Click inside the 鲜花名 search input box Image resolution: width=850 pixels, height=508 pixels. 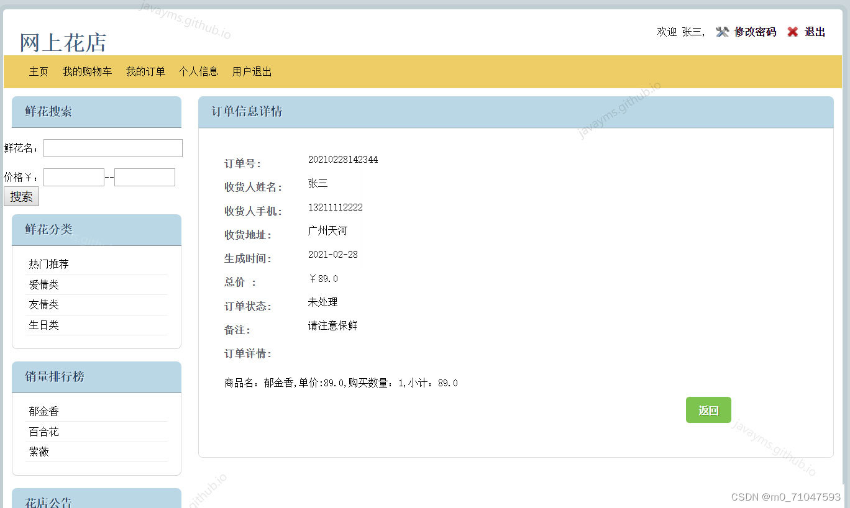pyautogui.click(x=112, y=148)
